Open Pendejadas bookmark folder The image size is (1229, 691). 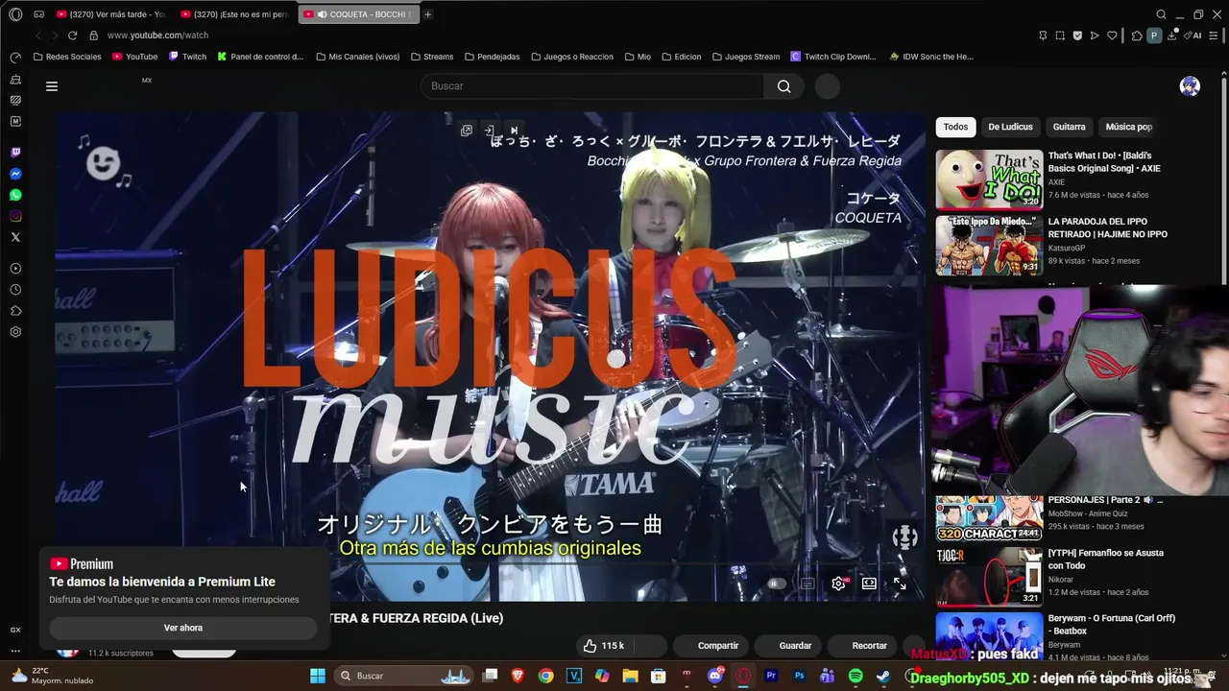click(492, 57)
